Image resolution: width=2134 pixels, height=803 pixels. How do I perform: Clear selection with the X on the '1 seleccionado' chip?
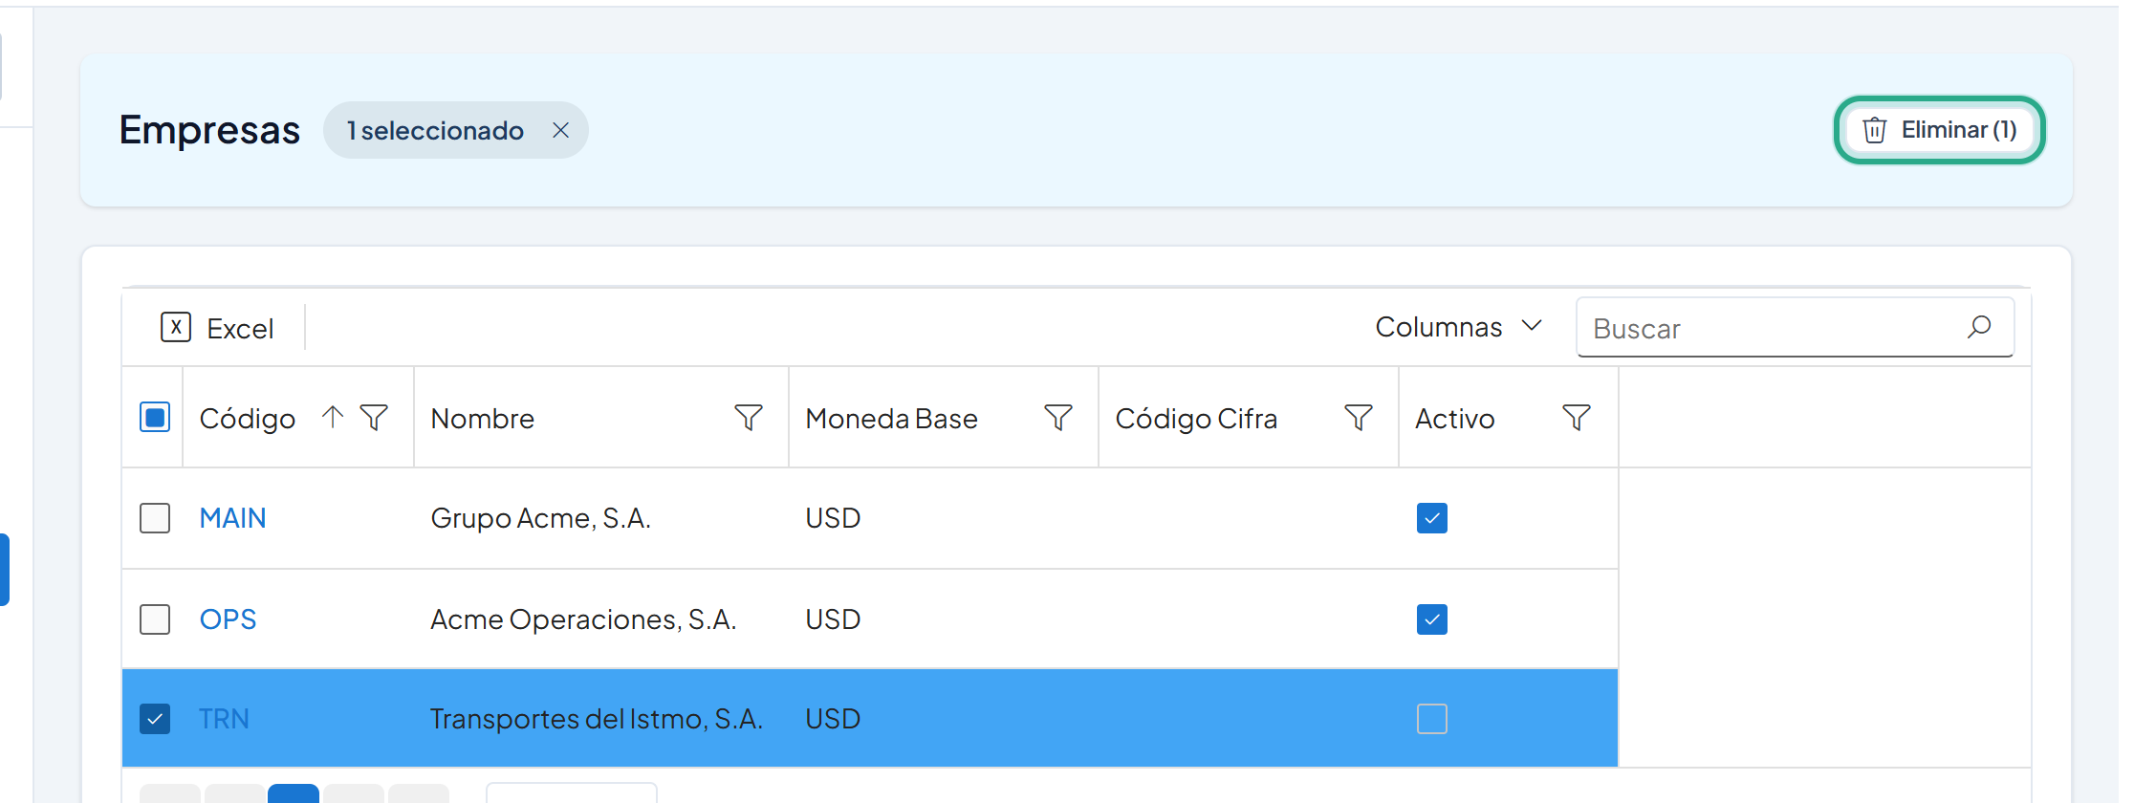[x=561, y=130]
